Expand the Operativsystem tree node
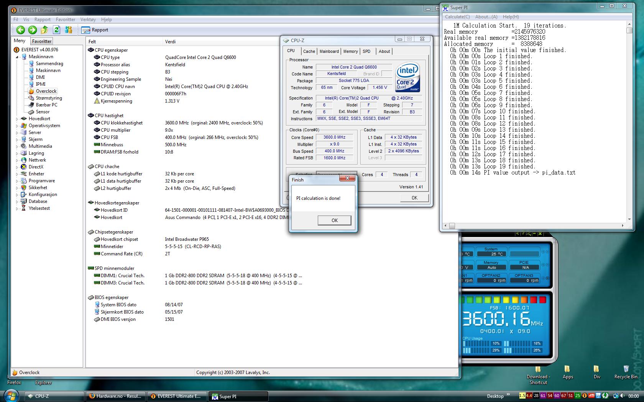This screenshot has width=644, height=402. click(17, 126)
